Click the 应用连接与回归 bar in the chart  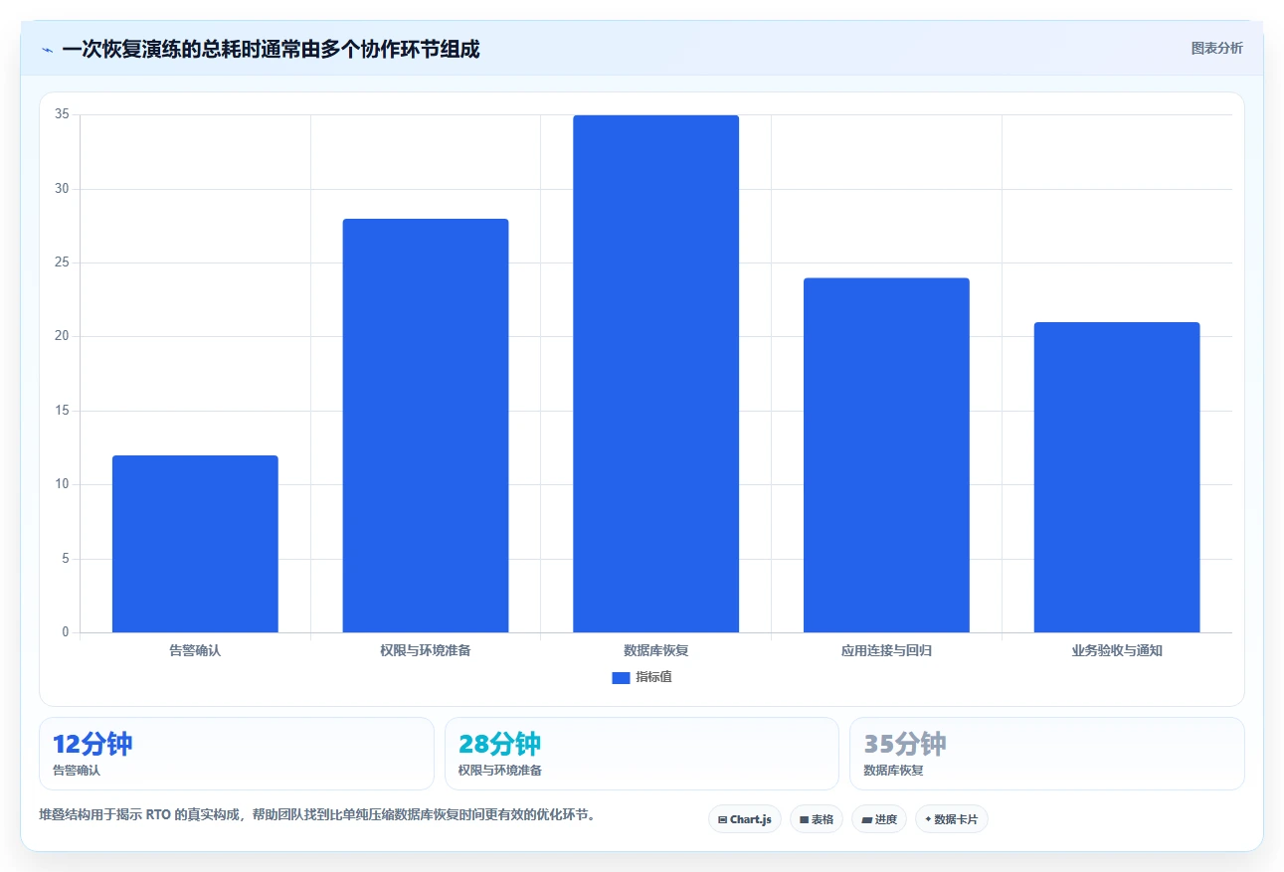click(x=886, y=455)
